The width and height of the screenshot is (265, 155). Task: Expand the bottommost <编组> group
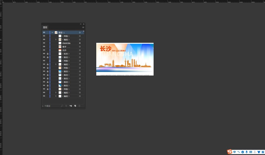[56, 96]
